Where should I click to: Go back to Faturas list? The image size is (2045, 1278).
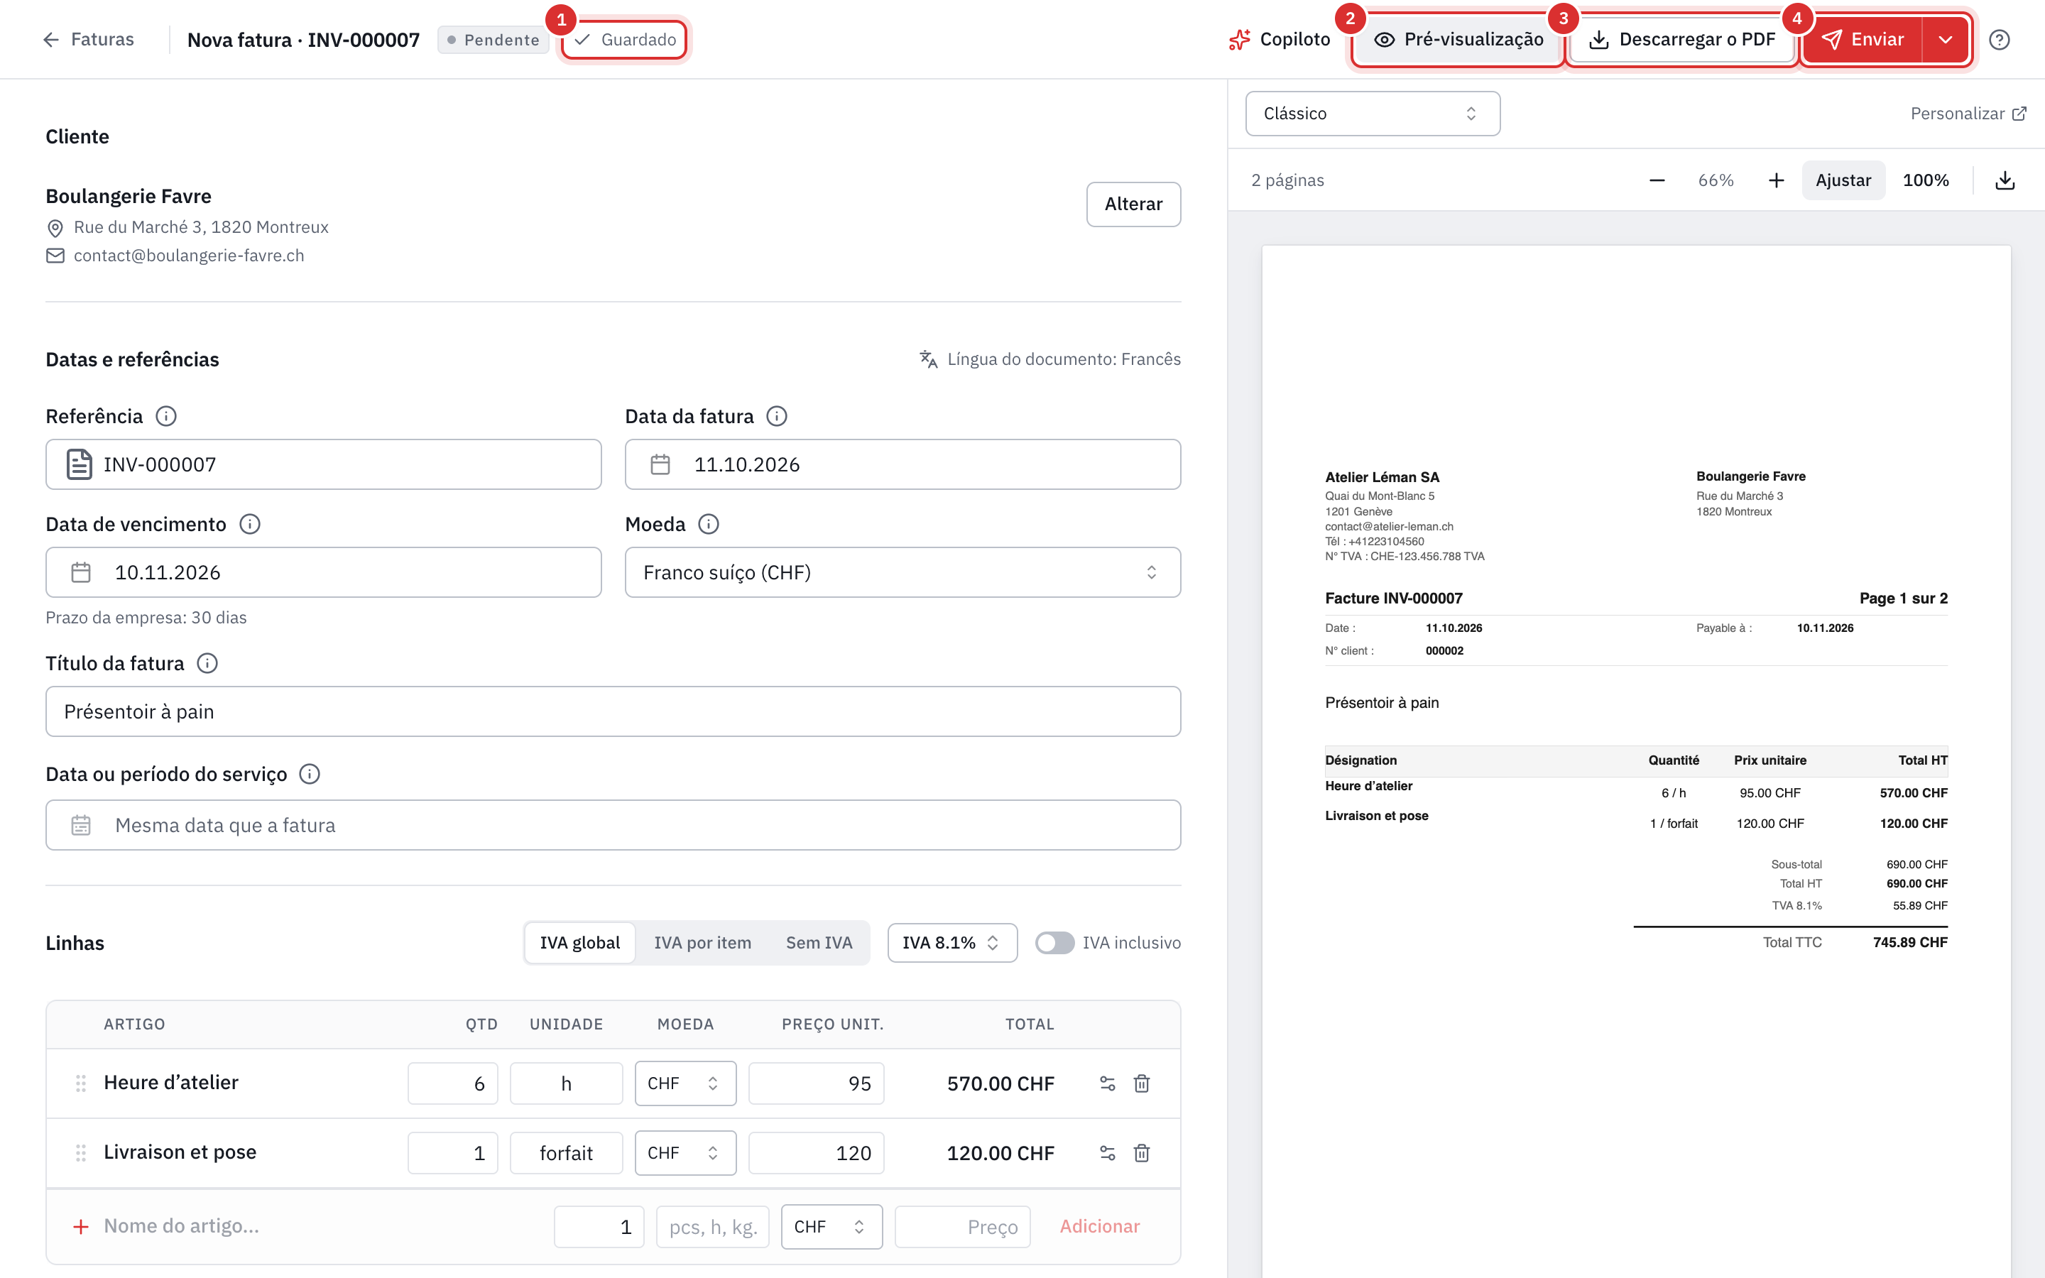pyautogui.click(x=88, y=40)
